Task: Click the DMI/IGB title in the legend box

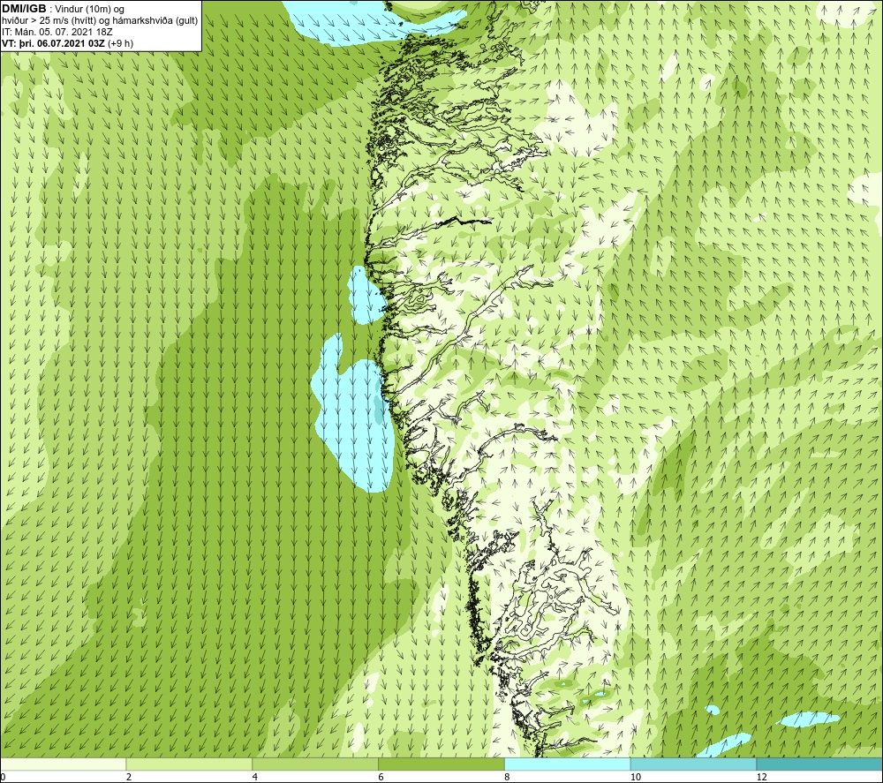Action: 24,9
